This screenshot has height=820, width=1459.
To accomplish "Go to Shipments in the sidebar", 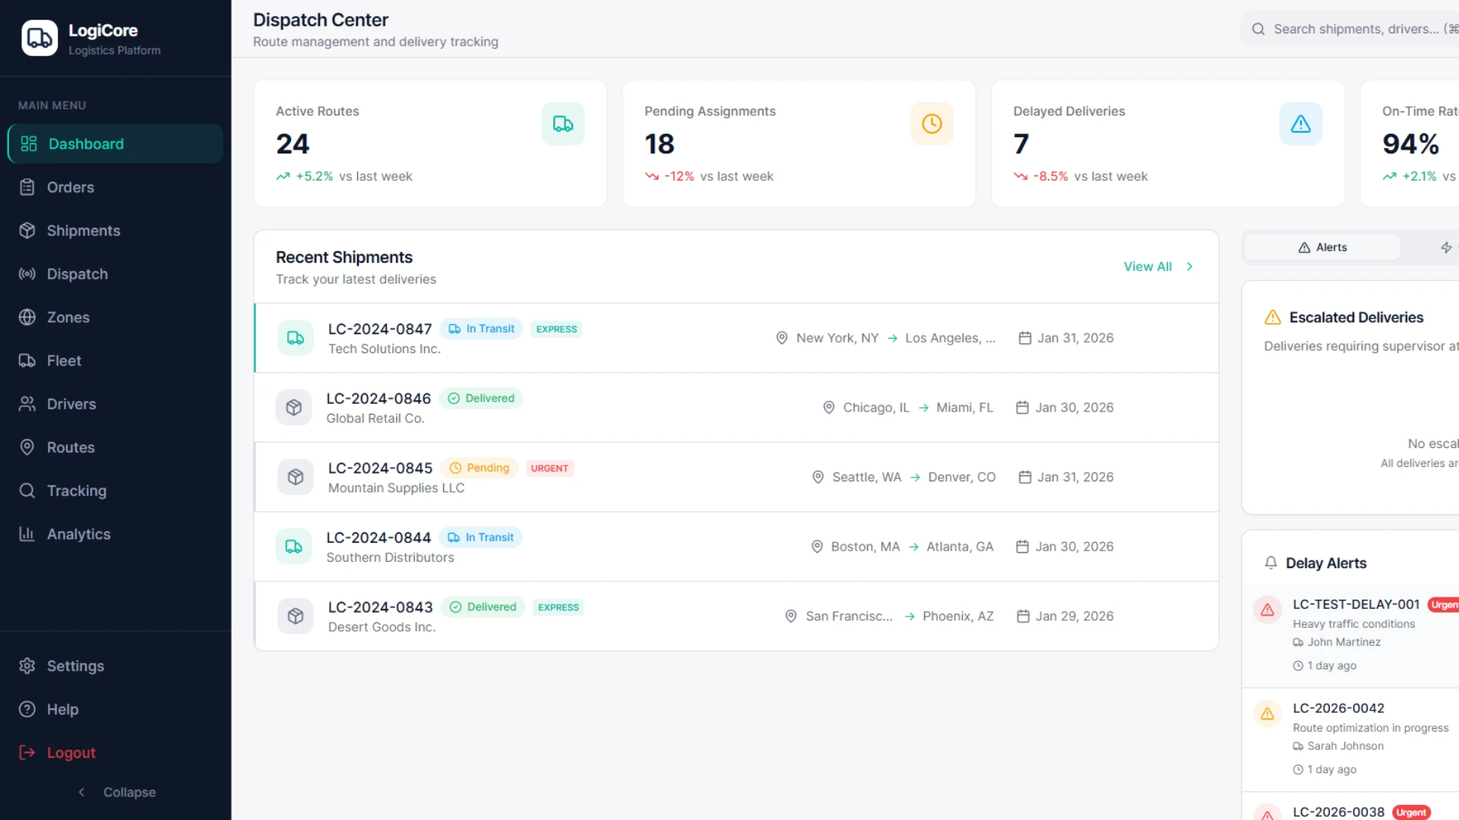I will [116, 230].
